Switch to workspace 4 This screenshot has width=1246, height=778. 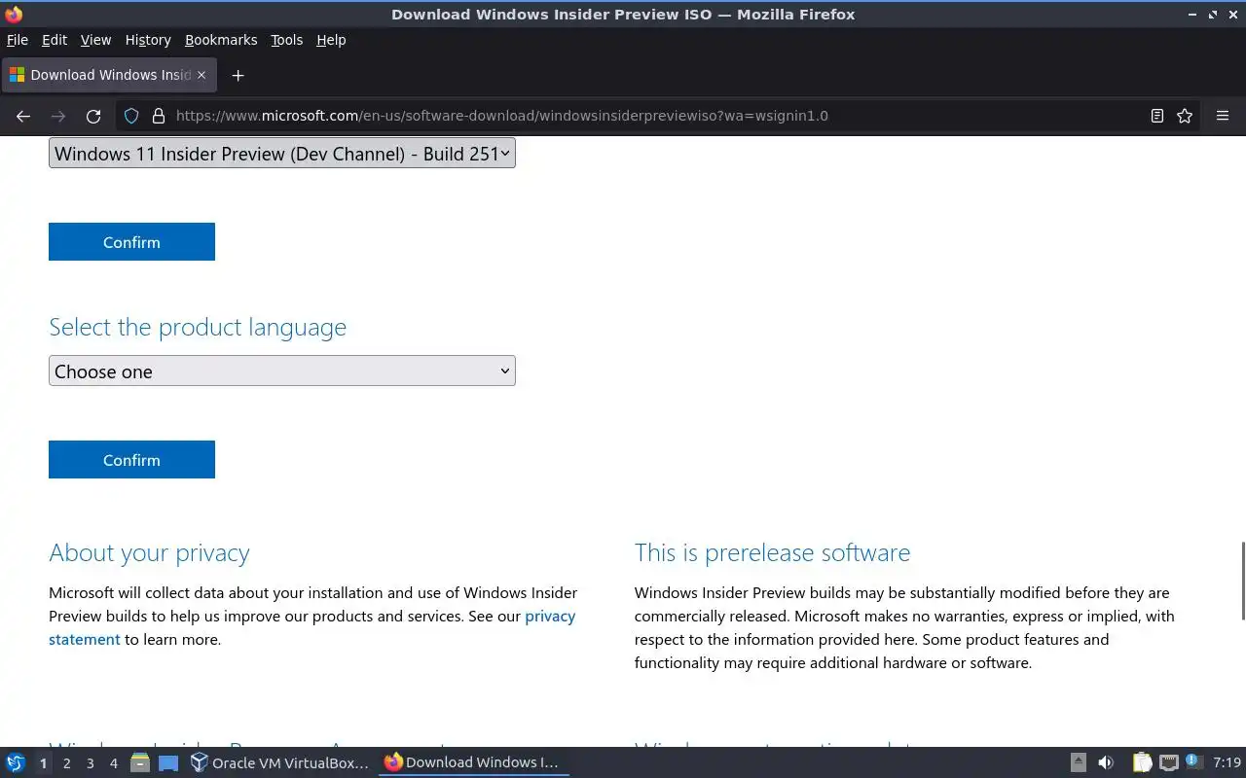(x=113, y=763)
